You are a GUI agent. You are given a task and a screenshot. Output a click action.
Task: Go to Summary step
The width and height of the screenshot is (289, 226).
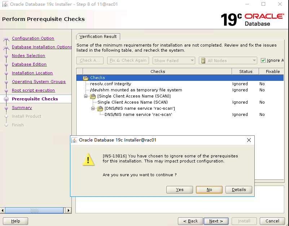click(22, 108)
